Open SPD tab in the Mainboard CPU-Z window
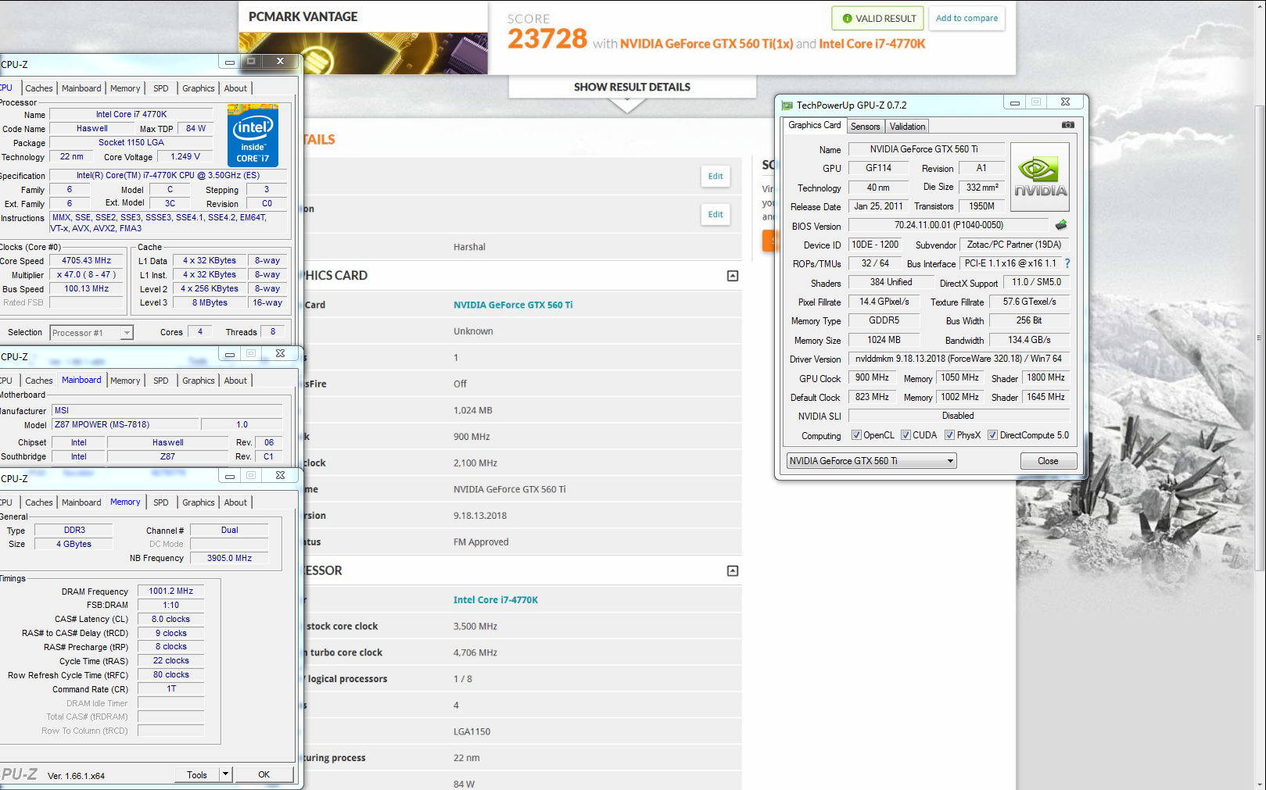 pos(161,381)
